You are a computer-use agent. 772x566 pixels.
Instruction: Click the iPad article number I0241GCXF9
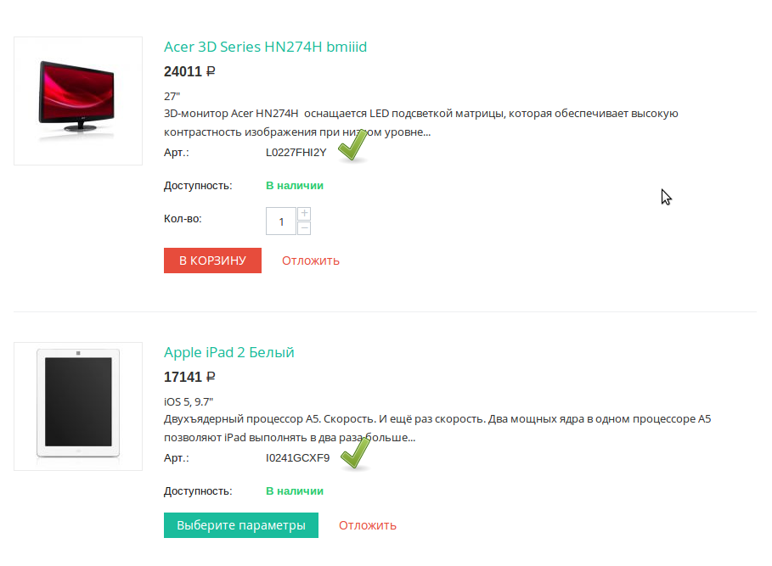click(x=297, y=458)
